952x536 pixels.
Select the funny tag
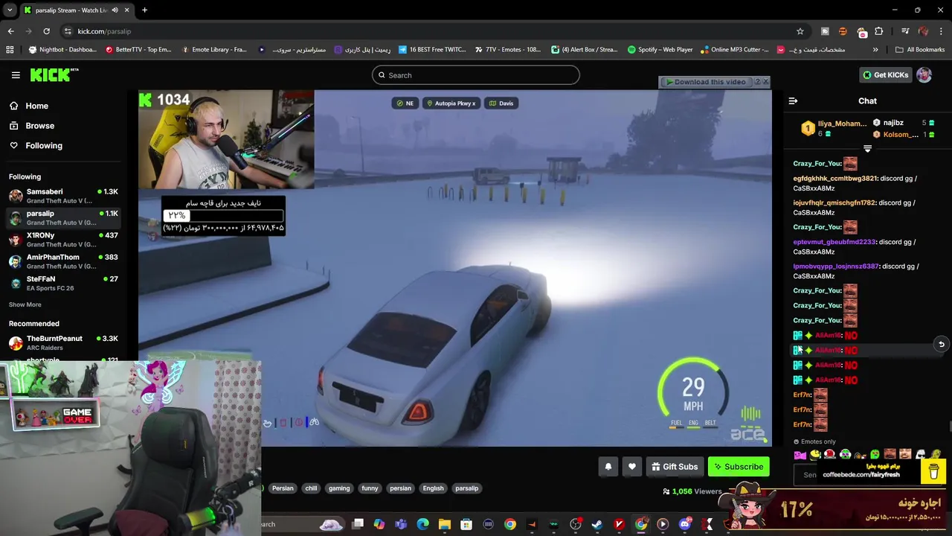coord(370,488)
